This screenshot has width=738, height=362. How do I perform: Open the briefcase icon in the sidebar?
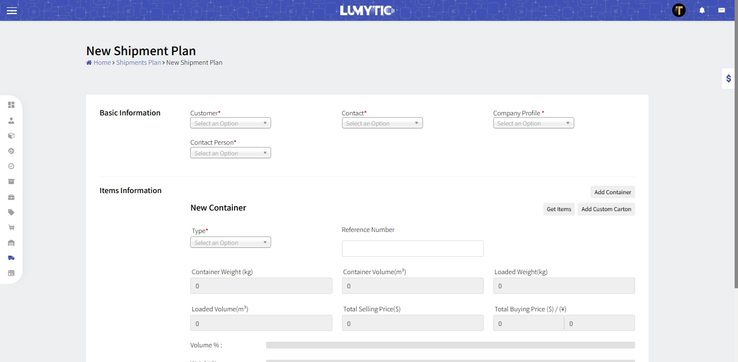tap(11, 197)
